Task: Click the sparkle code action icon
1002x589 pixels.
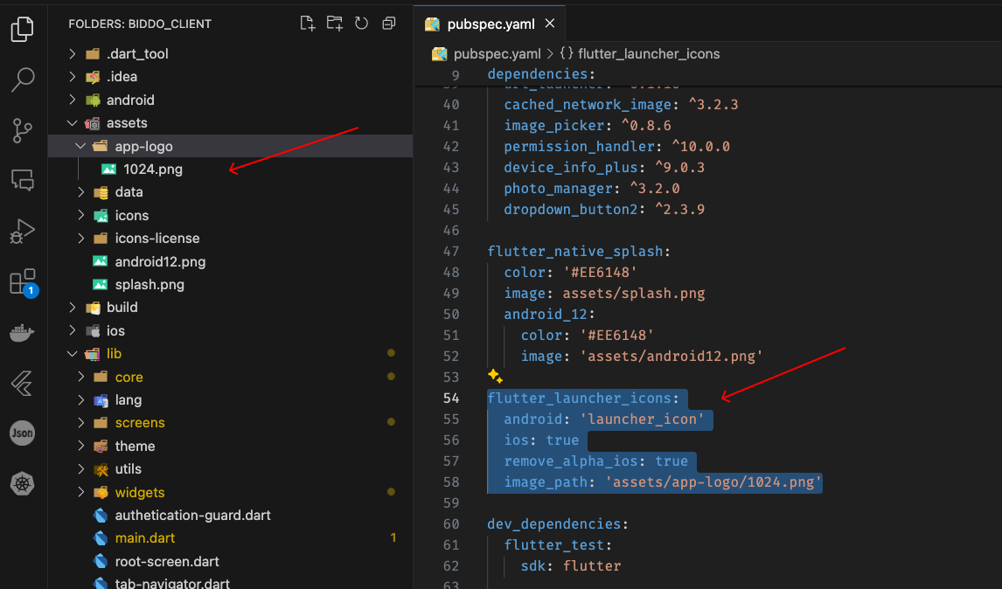Action: click(495, 377)
